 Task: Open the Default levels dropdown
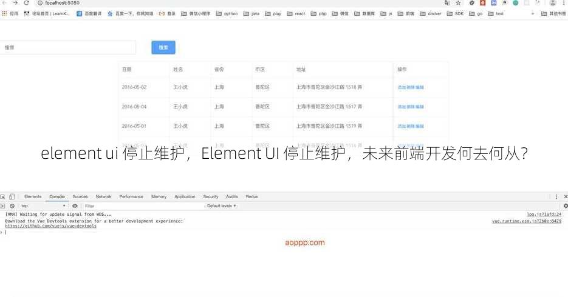point(222,206)
